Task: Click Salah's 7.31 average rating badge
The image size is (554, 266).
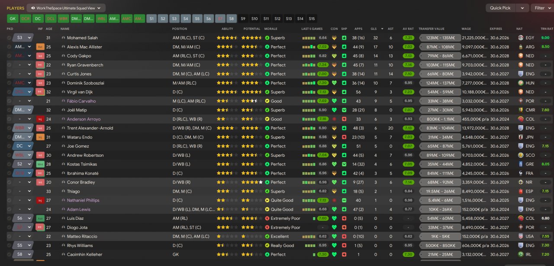Action: pyautogui.click(x=408, y=38)
